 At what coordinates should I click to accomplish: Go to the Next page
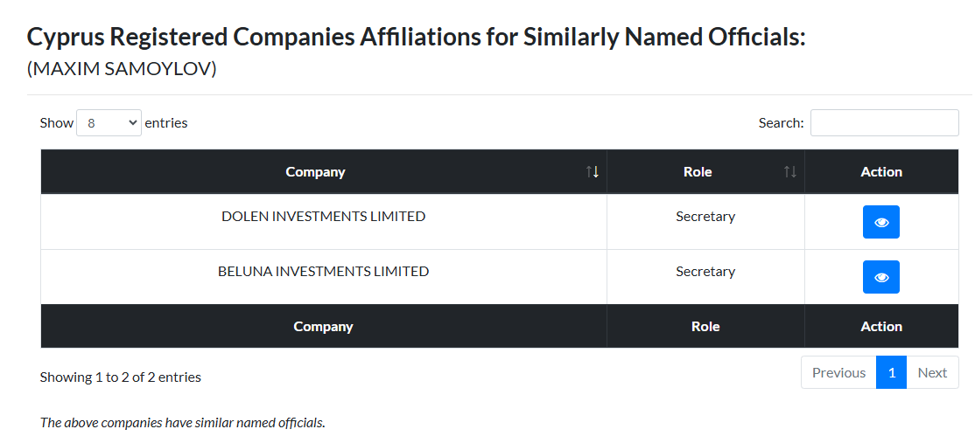pyautogui.click(x=932, y=372)
